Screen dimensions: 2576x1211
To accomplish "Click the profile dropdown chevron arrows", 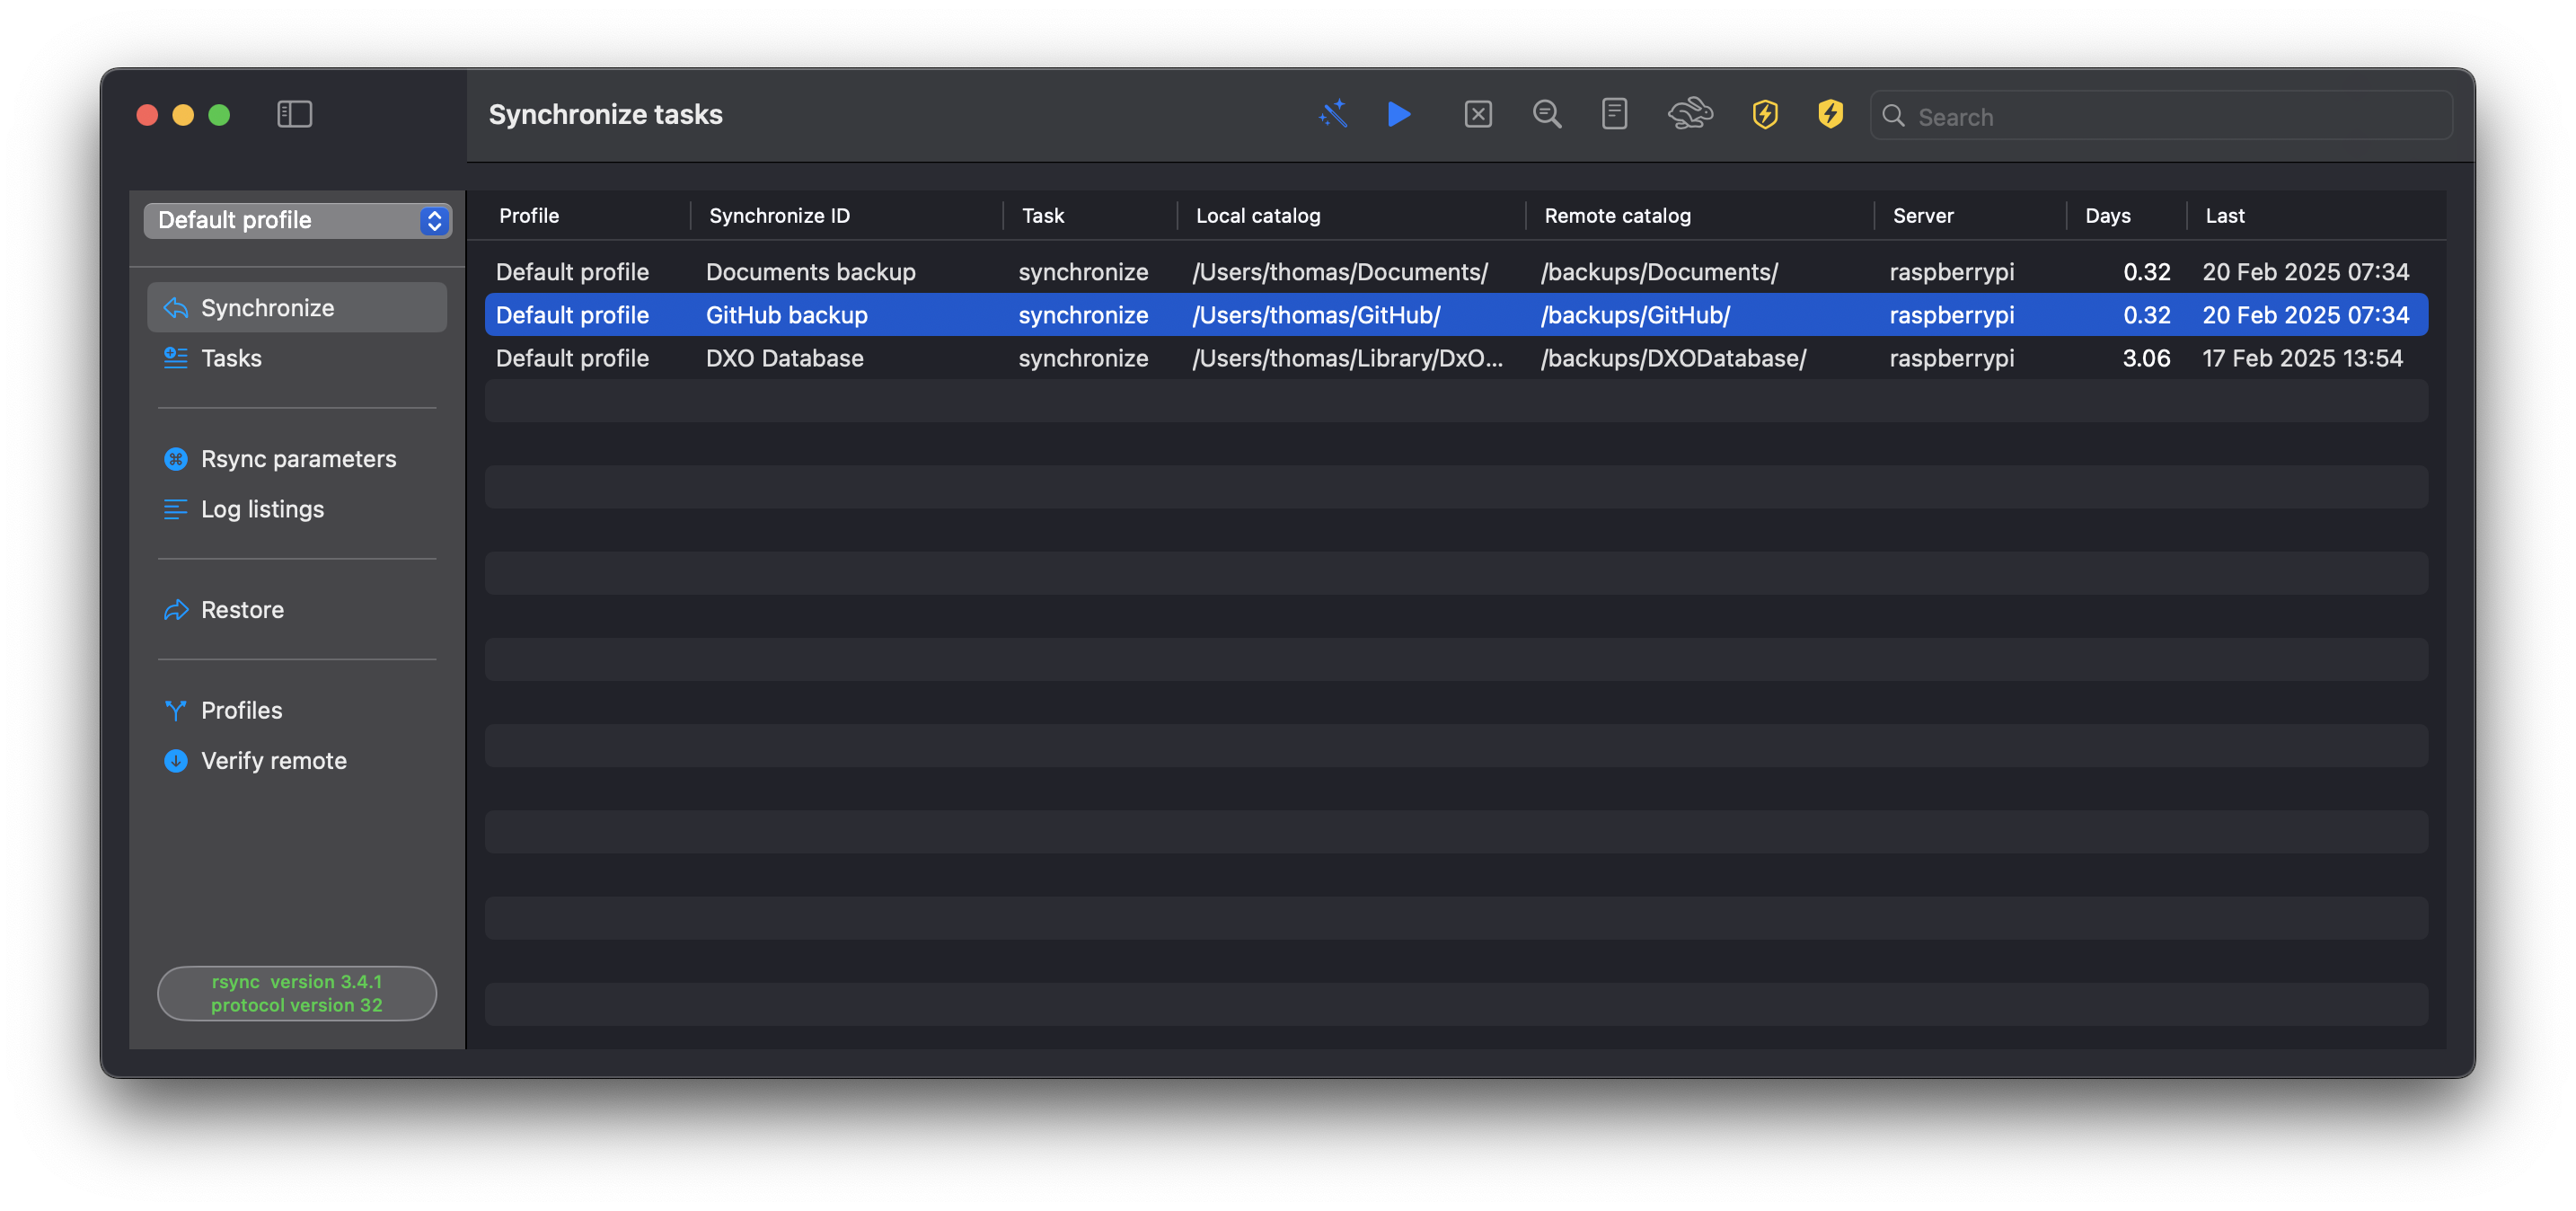I will (434, 220).
